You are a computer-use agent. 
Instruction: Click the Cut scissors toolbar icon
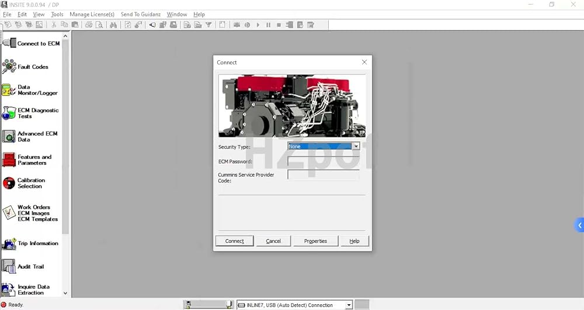click(54, 25)
